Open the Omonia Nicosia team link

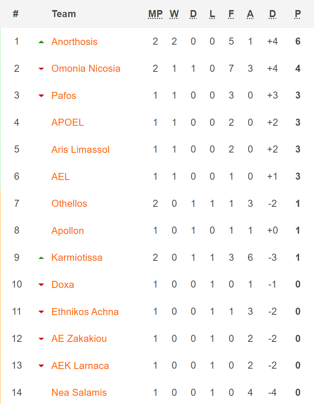point(86,68)
